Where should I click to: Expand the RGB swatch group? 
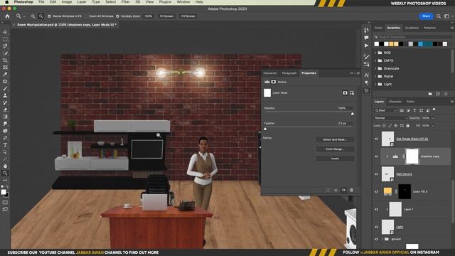pos(375,53)
